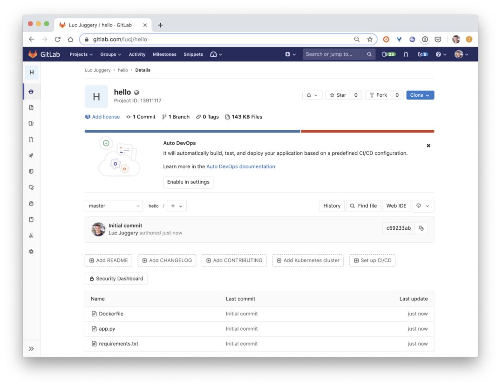Open Dockerfile in file list
503x386 pixels.
coord(111,313)
